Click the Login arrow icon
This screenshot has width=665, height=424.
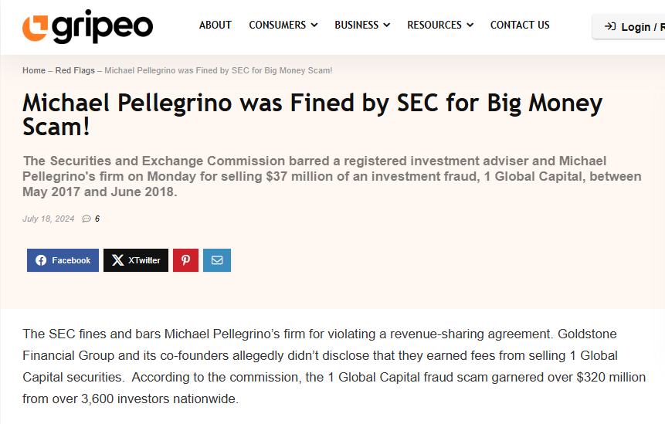(x=610, y=27)
